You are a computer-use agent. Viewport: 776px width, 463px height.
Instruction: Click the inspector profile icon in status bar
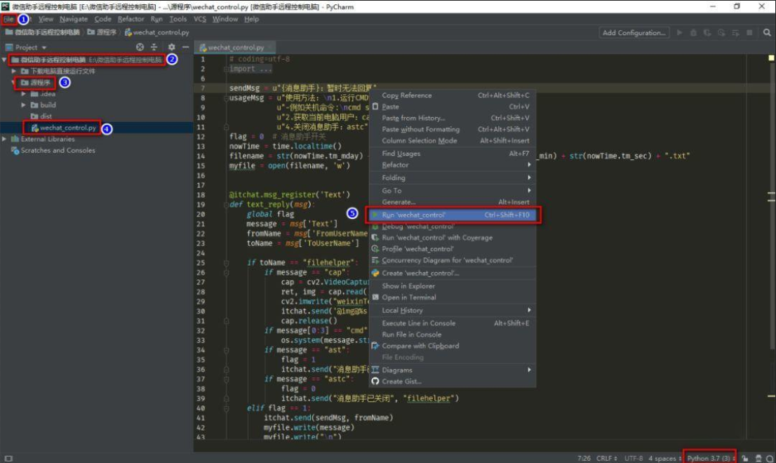click(x=758, y=459)
